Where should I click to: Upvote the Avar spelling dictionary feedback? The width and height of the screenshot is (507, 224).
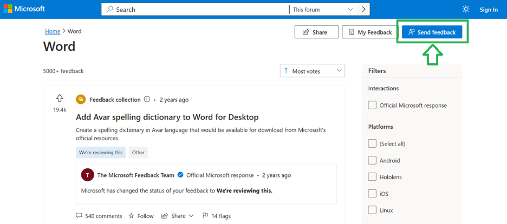[60, 98]
